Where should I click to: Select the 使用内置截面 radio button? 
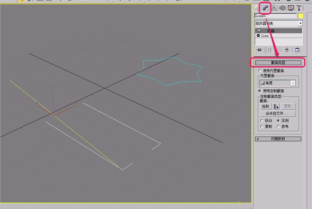click(260, 71)
